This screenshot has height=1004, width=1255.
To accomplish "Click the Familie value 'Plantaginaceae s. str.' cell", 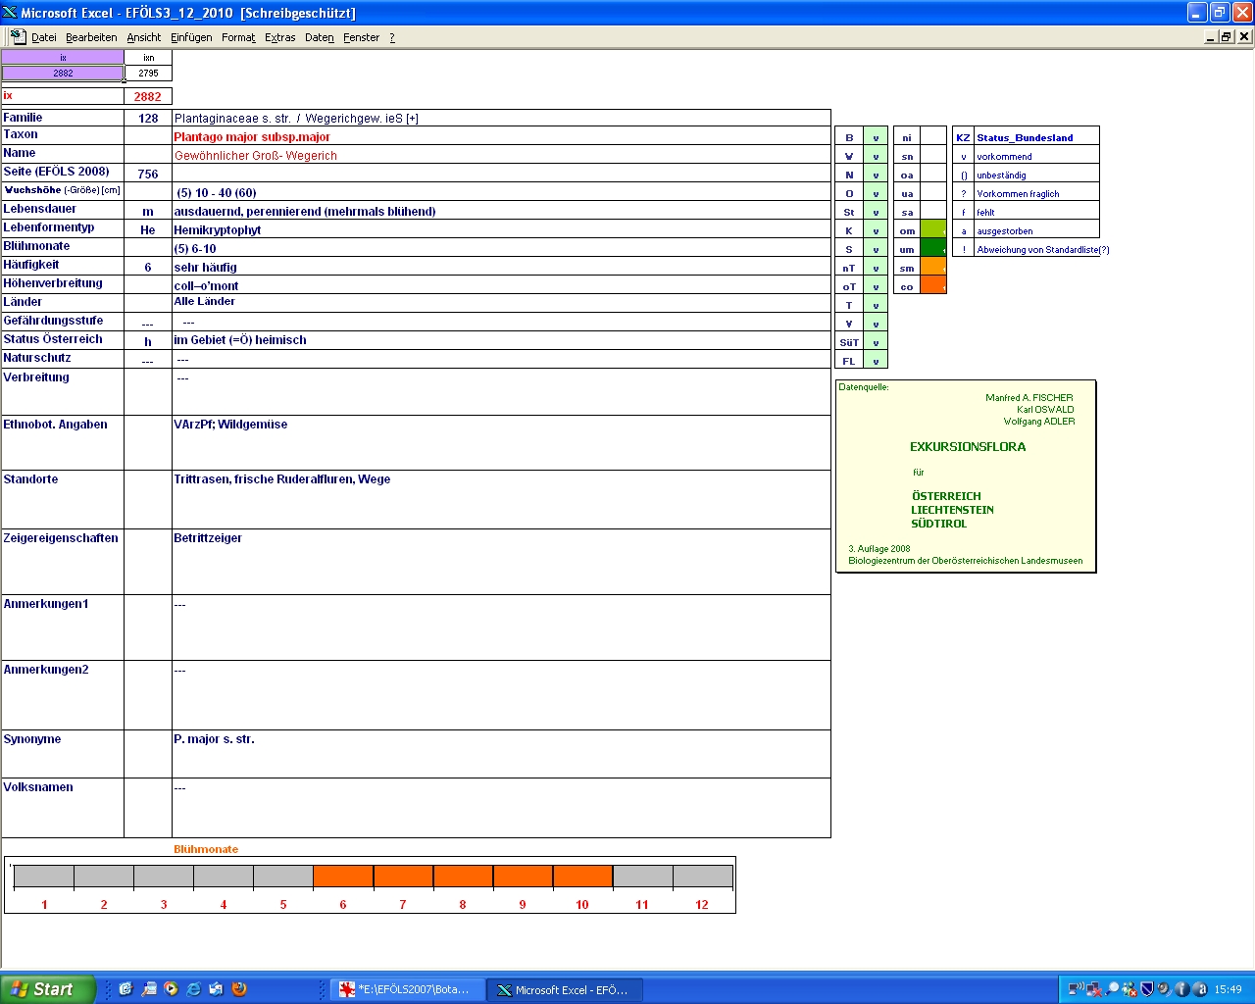I will point(501,118).
